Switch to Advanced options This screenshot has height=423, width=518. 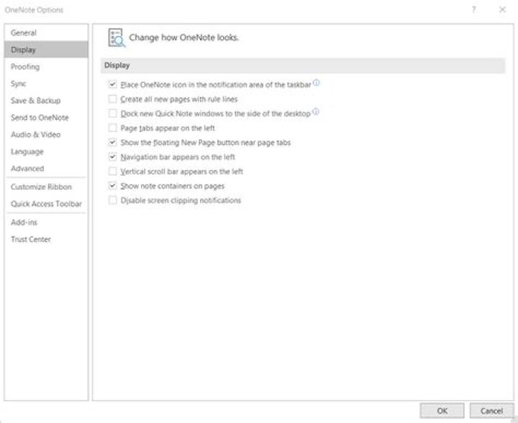pos(46,169)
